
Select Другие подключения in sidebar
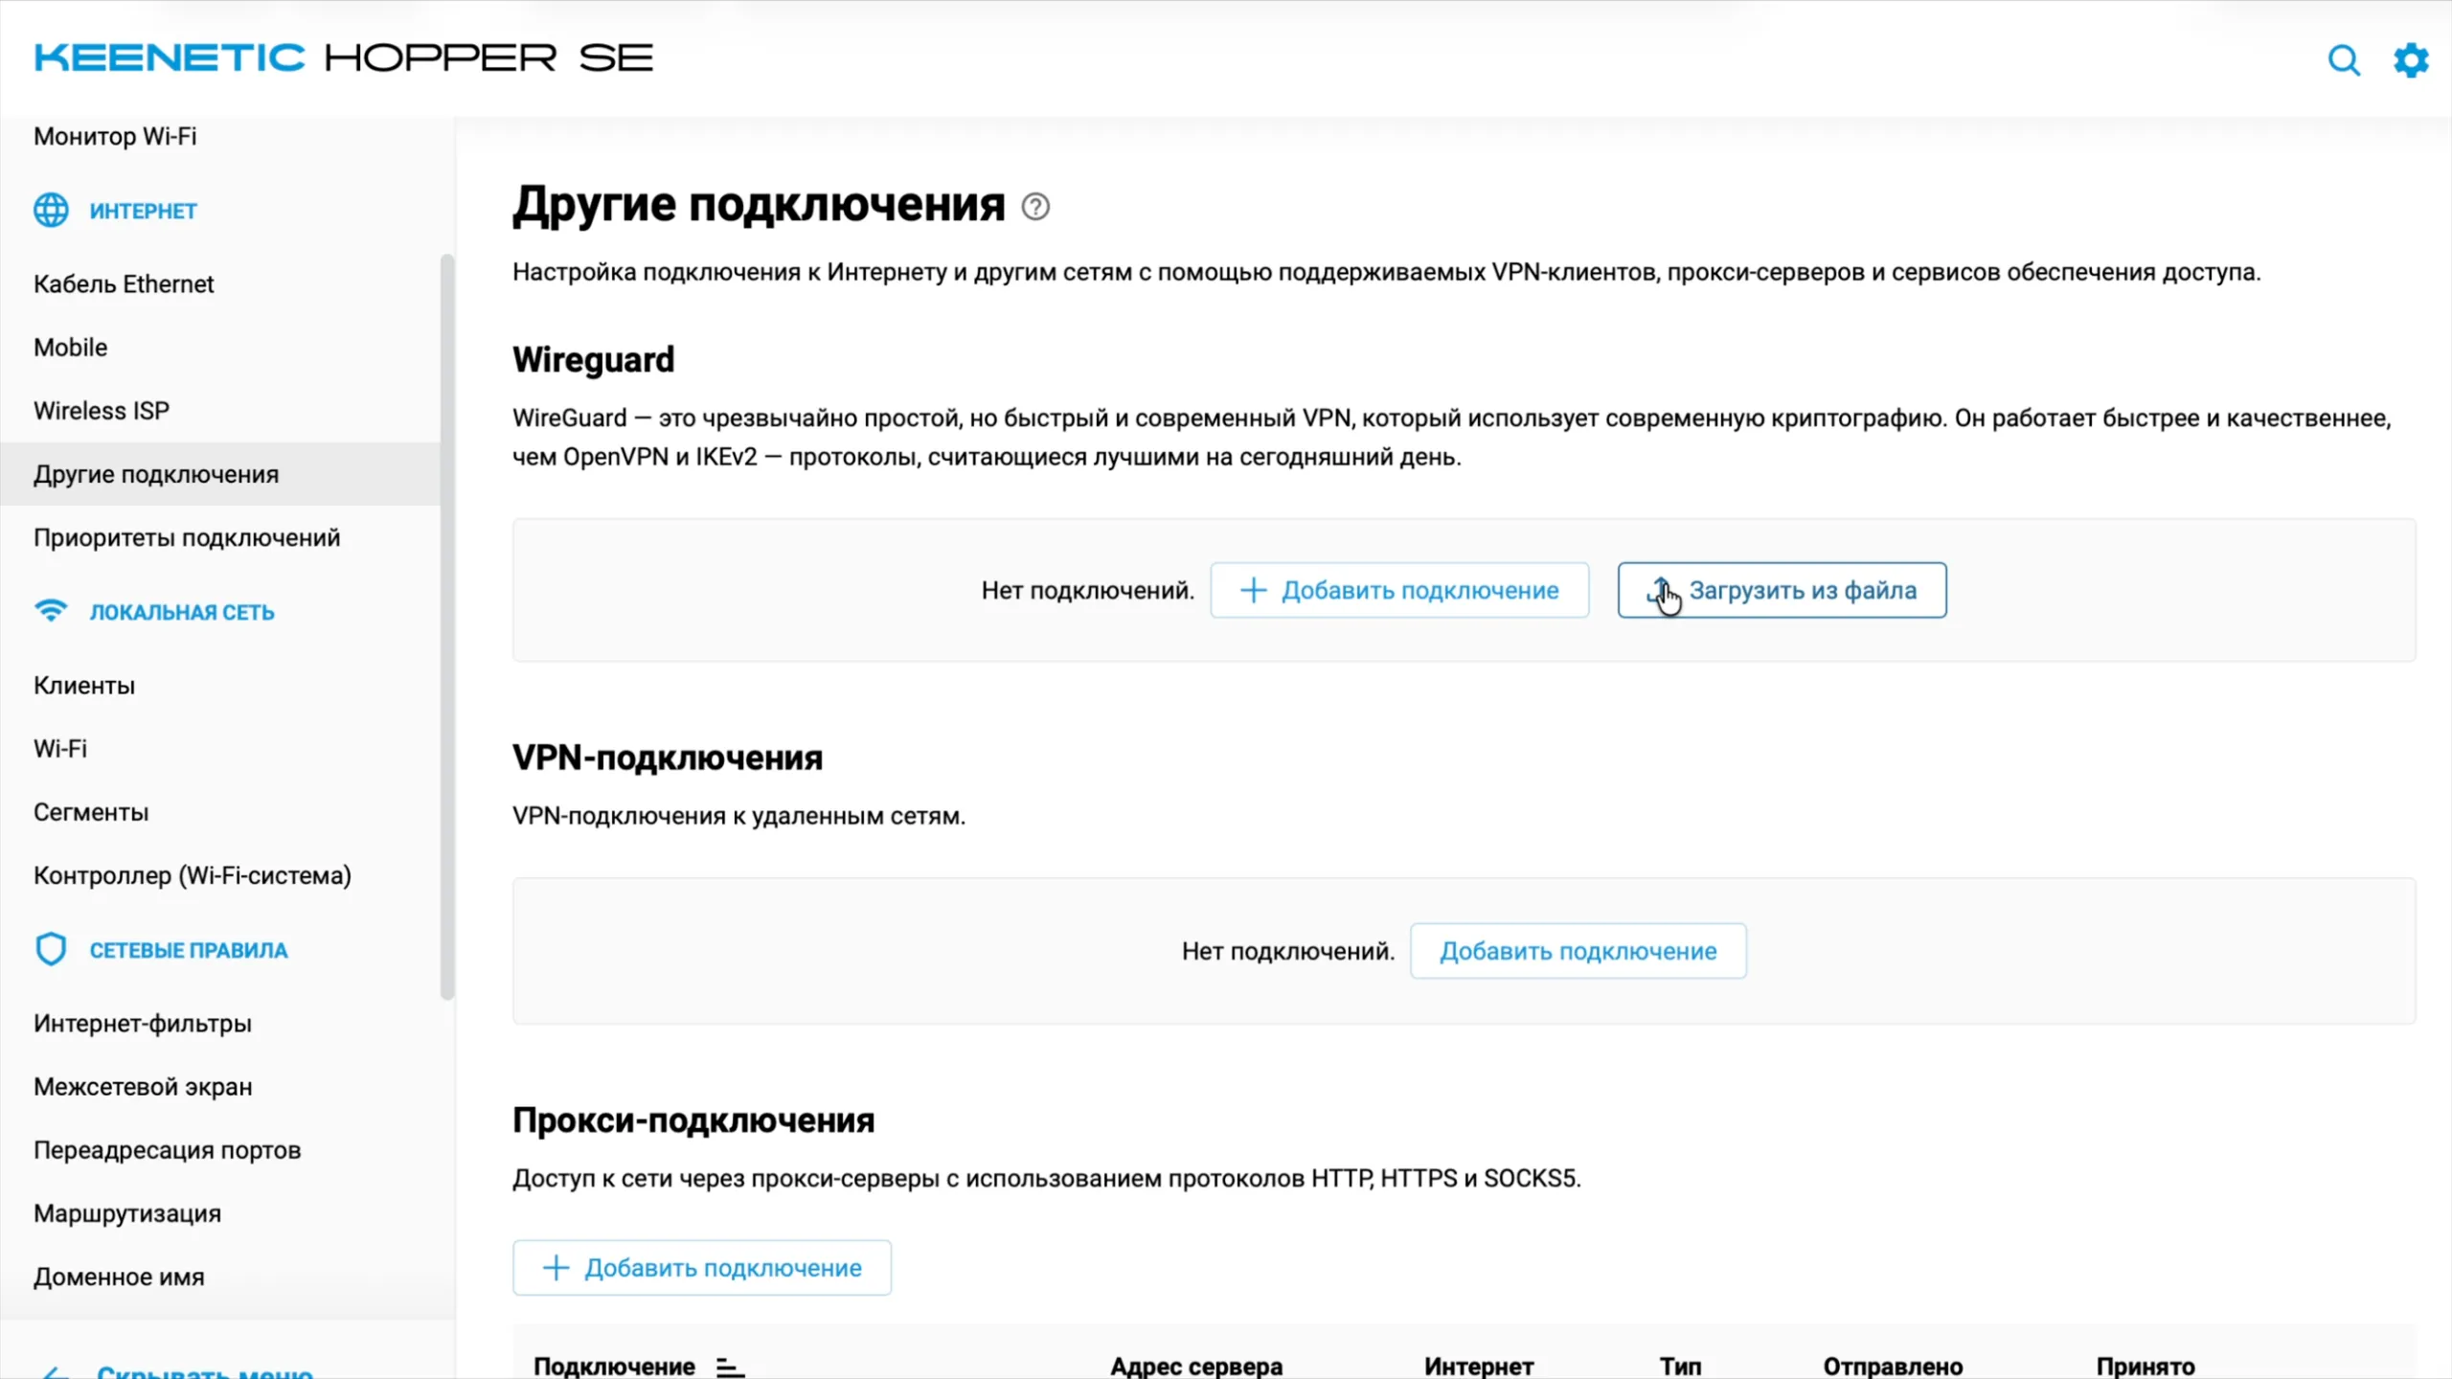point(220,474)
